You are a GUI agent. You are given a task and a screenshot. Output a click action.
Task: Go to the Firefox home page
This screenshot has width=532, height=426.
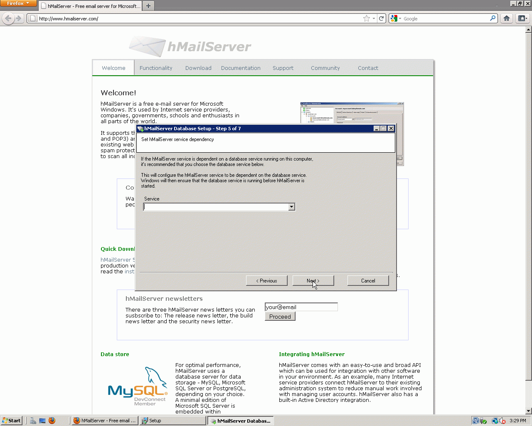tap(506, 18)
